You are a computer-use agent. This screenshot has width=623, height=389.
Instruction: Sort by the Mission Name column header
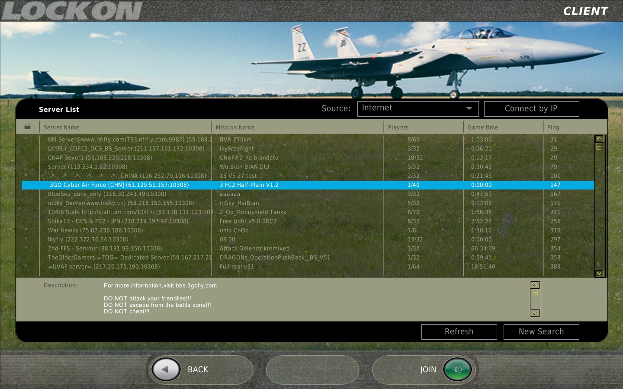pyautogui.click(x=235, y=128)
